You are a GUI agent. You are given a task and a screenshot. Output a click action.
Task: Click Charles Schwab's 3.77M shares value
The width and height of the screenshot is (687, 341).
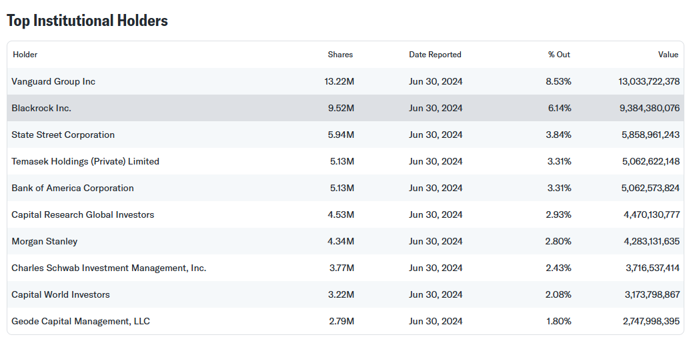point(341,268)
